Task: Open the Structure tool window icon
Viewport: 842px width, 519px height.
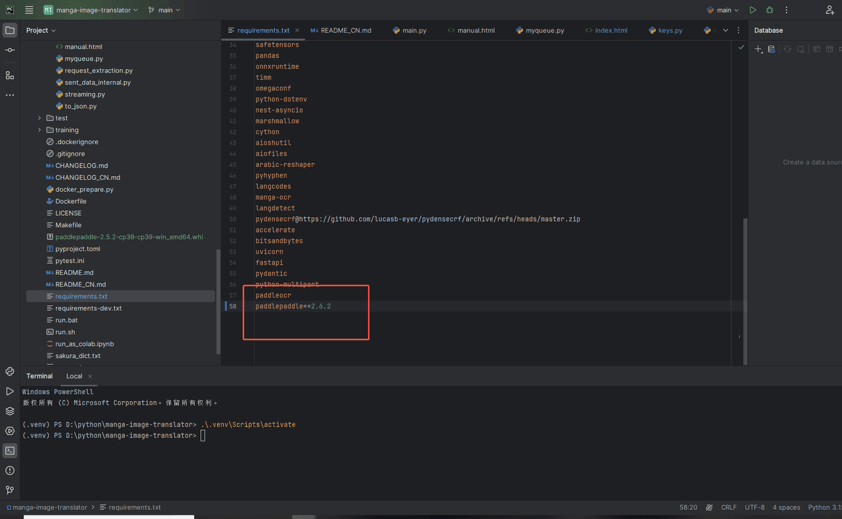Action: (x=10, y=75)
